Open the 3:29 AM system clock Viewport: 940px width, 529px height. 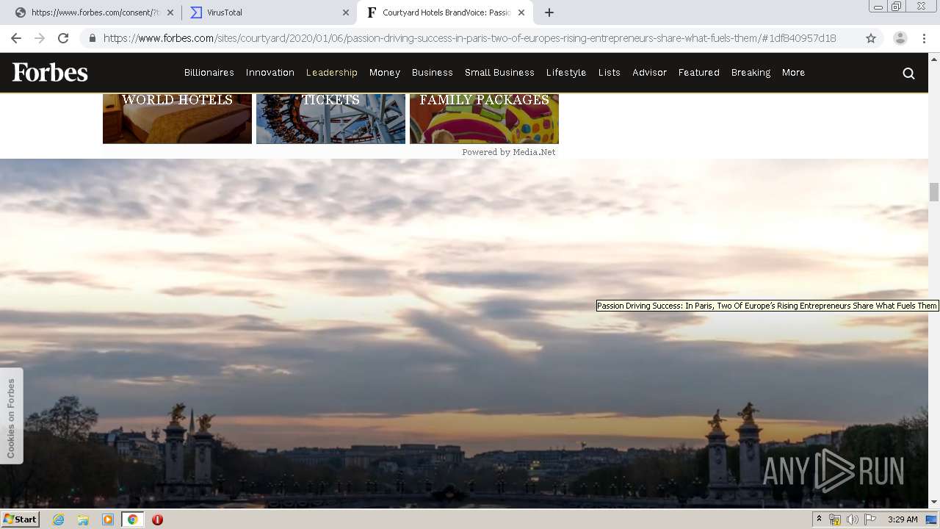point(903,519)
